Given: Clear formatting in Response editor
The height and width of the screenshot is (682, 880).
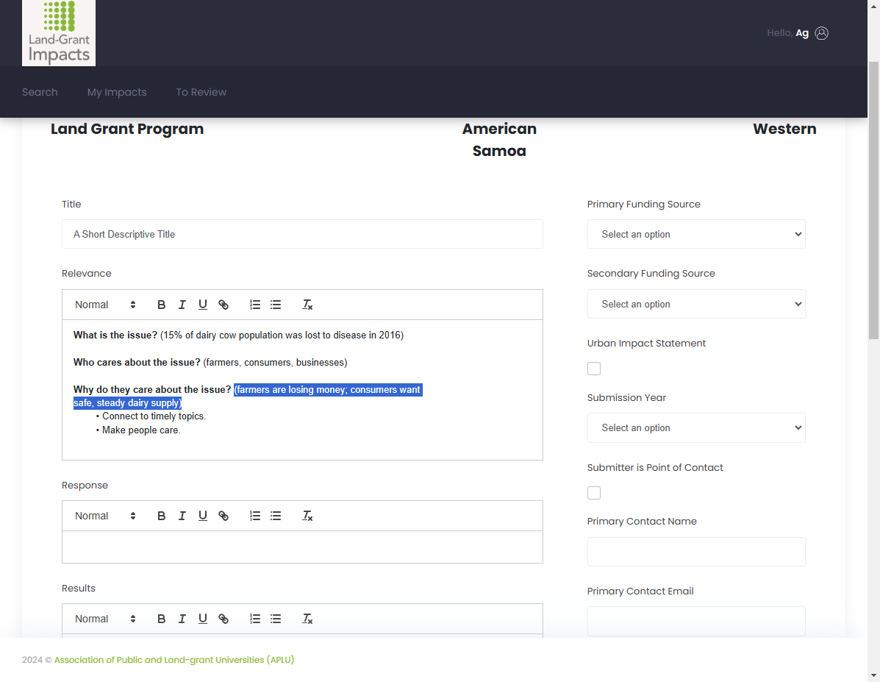Looking at the screenshot, I should 307,516.
